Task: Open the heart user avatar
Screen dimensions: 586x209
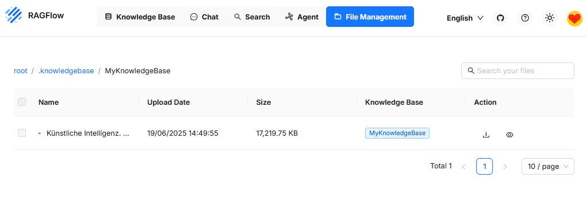Action: tap(575, 18)
